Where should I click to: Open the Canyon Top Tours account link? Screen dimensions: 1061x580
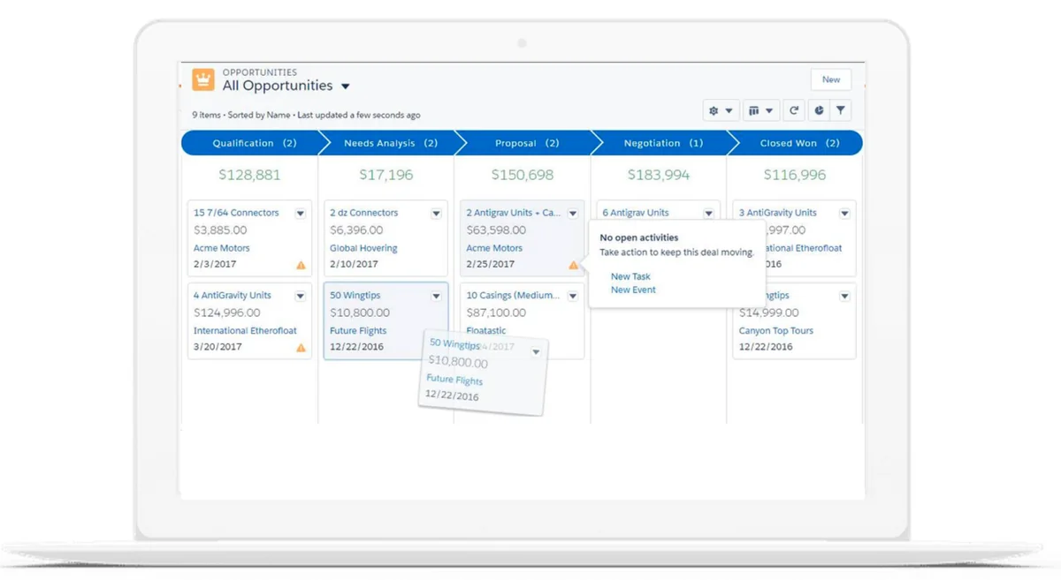click(x=776, y=331)
